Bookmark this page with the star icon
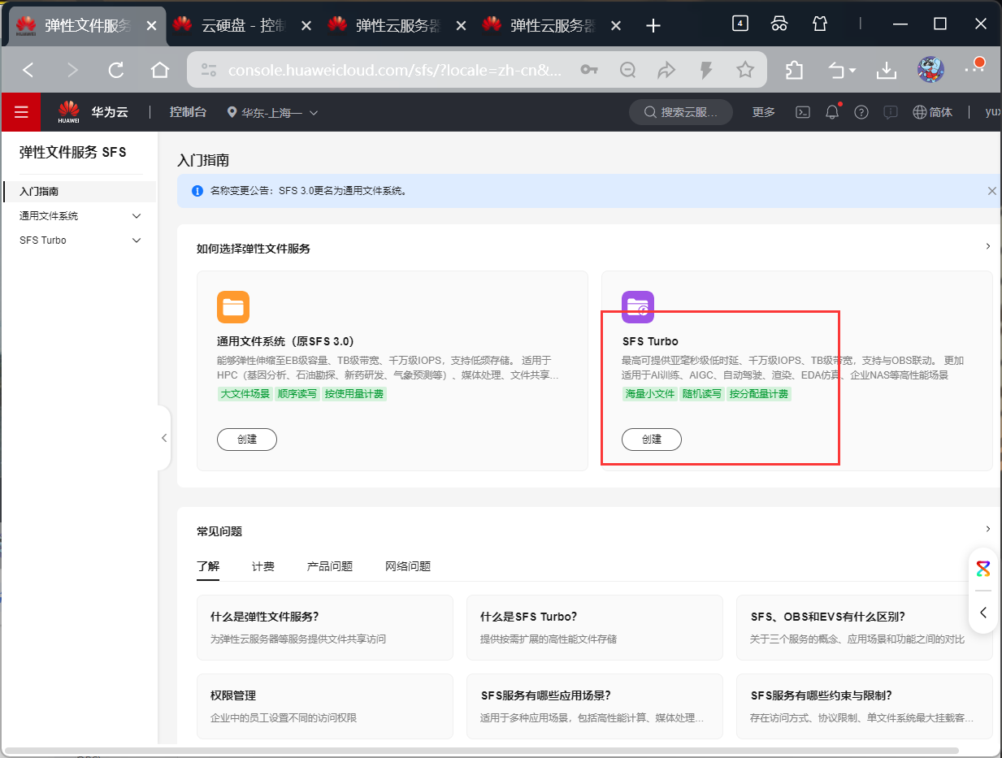The height and width of the screenshot is (758, 1002). [x=745, y=70]
